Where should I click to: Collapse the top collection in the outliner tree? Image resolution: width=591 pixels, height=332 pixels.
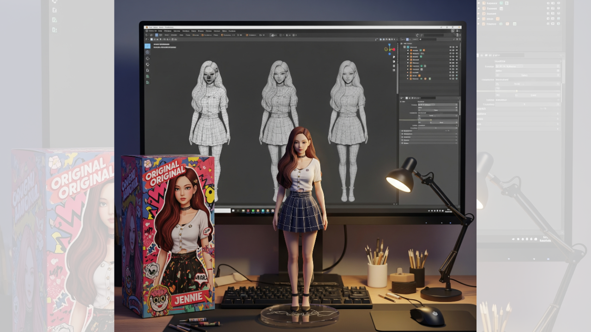[404, 47]
